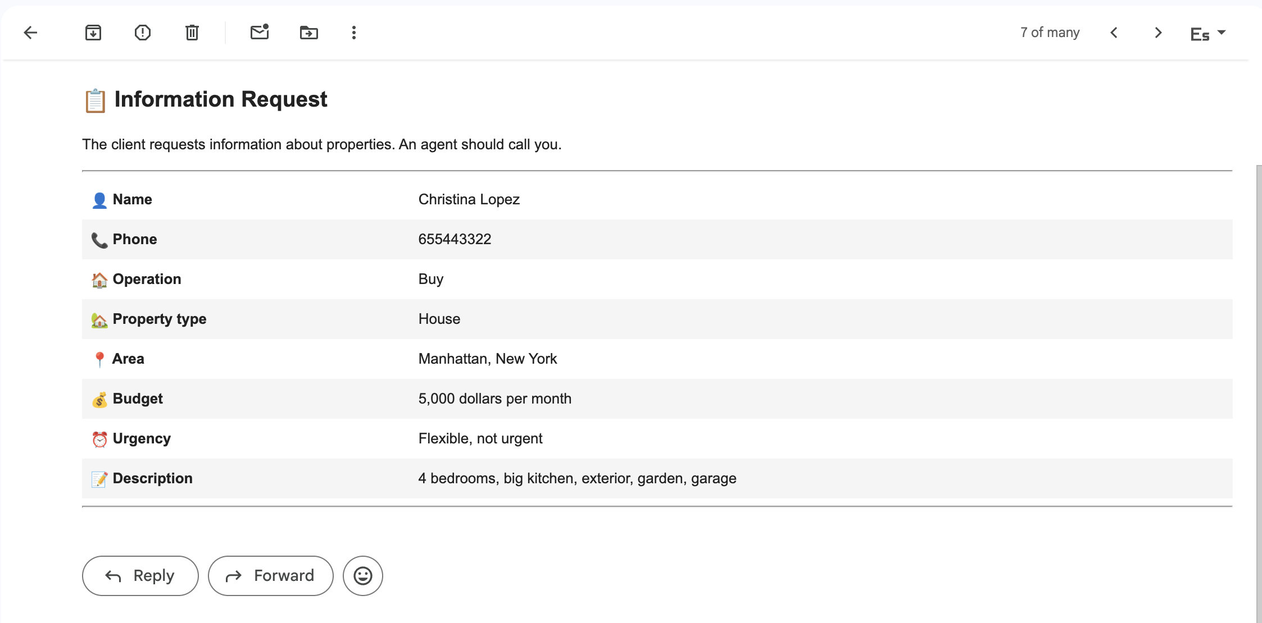Open the Es input tools dropdown
The image size is (1262, 623).
point(1207,34)
